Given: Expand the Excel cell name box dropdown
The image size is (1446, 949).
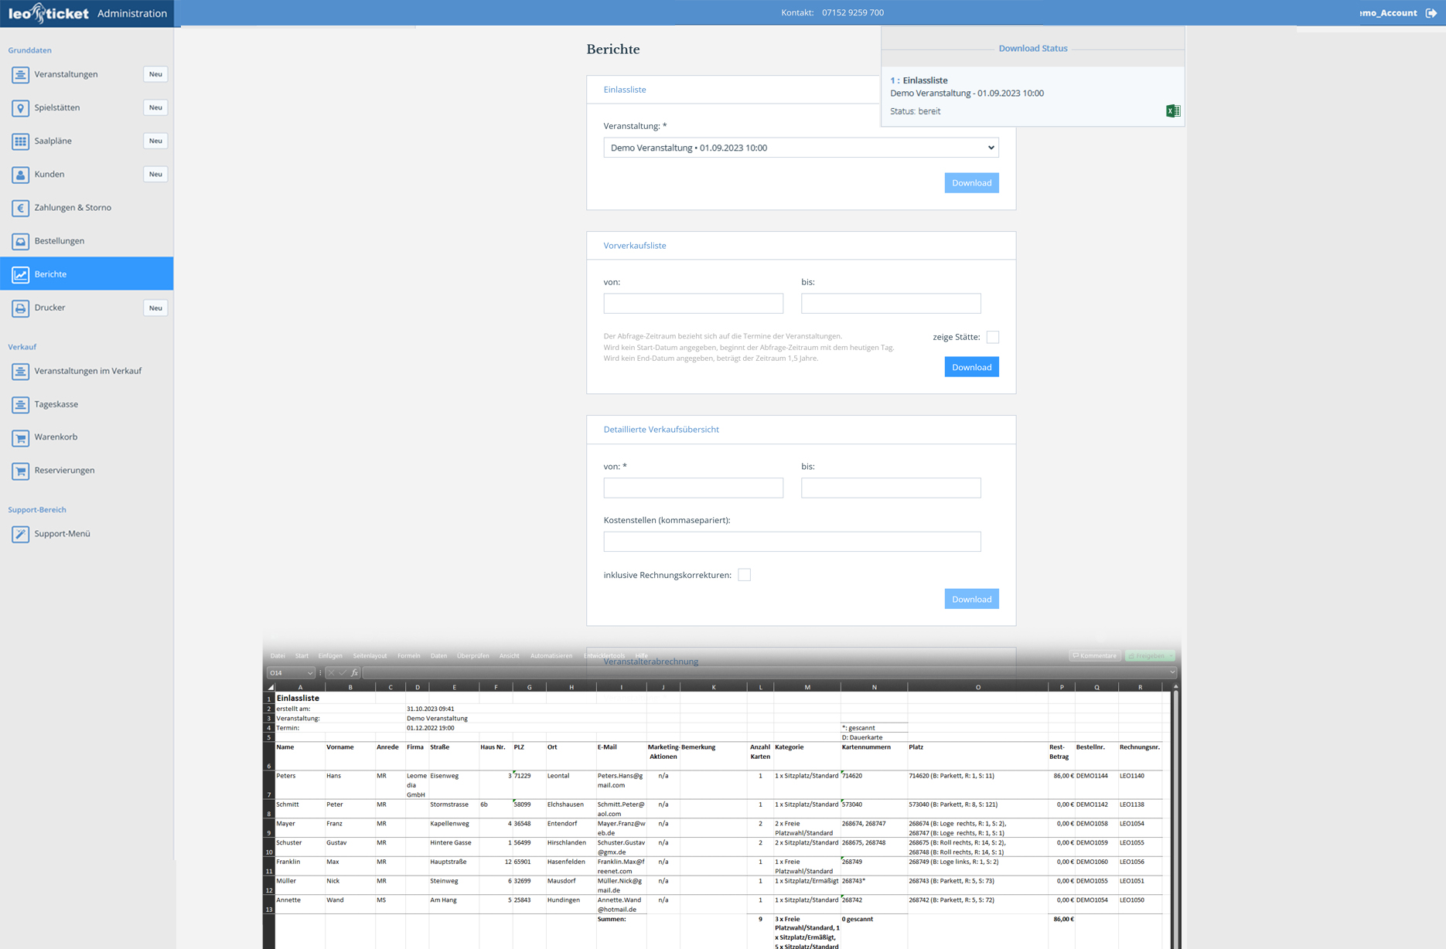Looking at the screenshot, I should tap(310, 673).
